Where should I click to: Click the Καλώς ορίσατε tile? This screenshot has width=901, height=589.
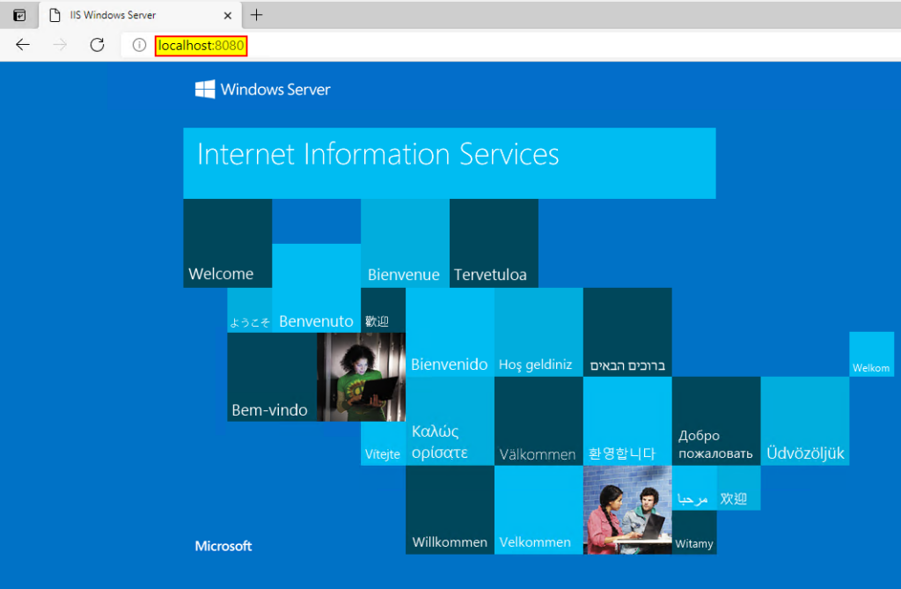(450, 421)
